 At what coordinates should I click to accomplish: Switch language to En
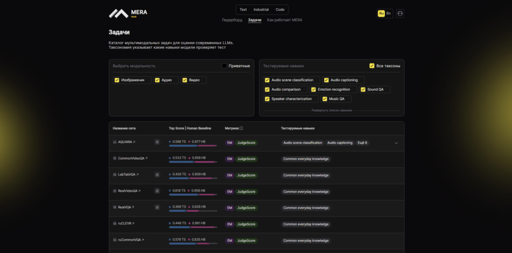(389, 13)
